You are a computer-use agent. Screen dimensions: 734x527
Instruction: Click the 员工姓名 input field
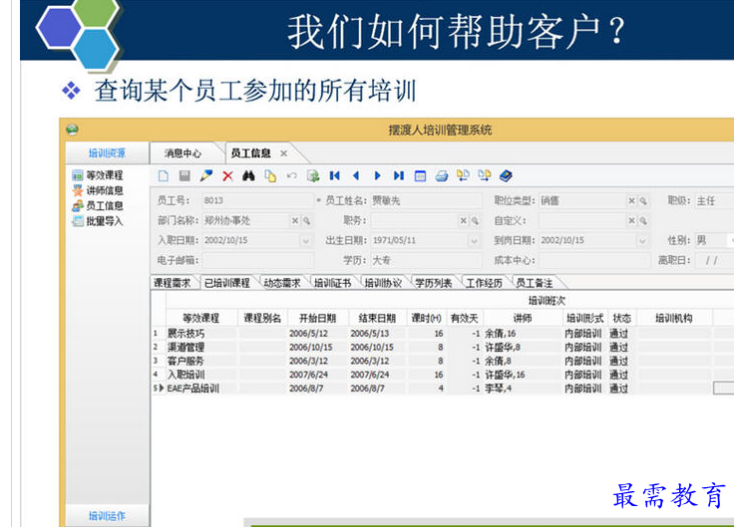pyautogui.click(x=426, y=200)
